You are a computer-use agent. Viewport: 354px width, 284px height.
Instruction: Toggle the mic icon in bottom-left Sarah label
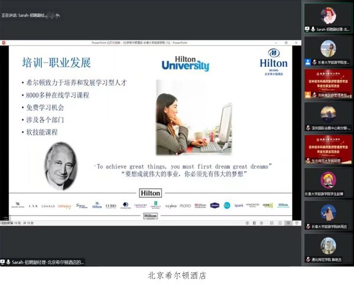[x=8, y=262]
